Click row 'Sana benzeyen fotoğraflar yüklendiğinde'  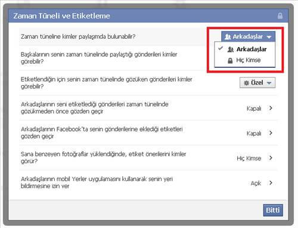click(x=148, y=158)
